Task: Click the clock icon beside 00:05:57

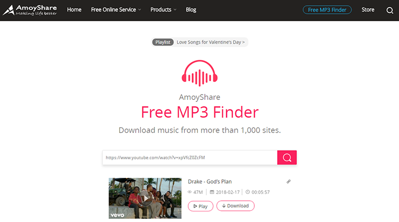Action: (x=247, y=192)
